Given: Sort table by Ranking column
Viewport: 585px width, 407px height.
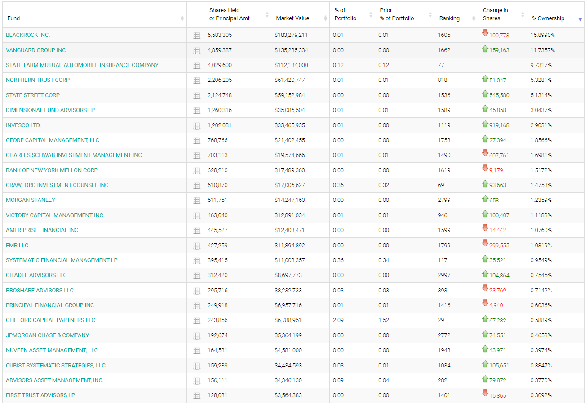Looking at the screenshot, I should click(456, 15).
